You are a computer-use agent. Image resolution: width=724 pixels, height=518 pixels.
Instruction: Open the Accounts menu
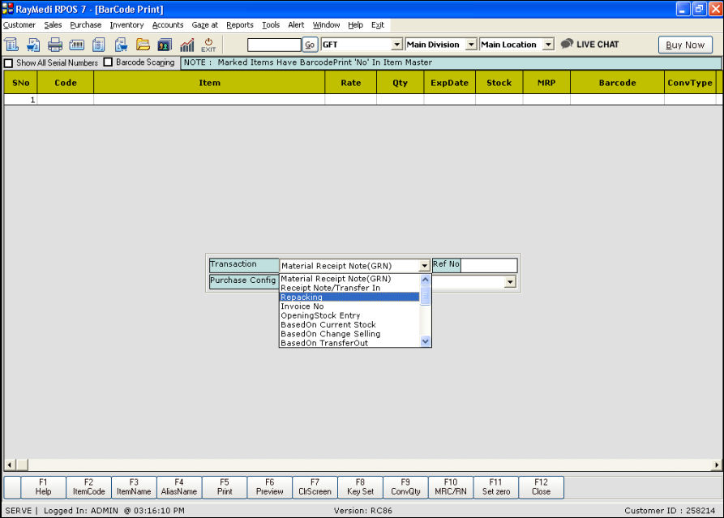[x=168, y=25]
